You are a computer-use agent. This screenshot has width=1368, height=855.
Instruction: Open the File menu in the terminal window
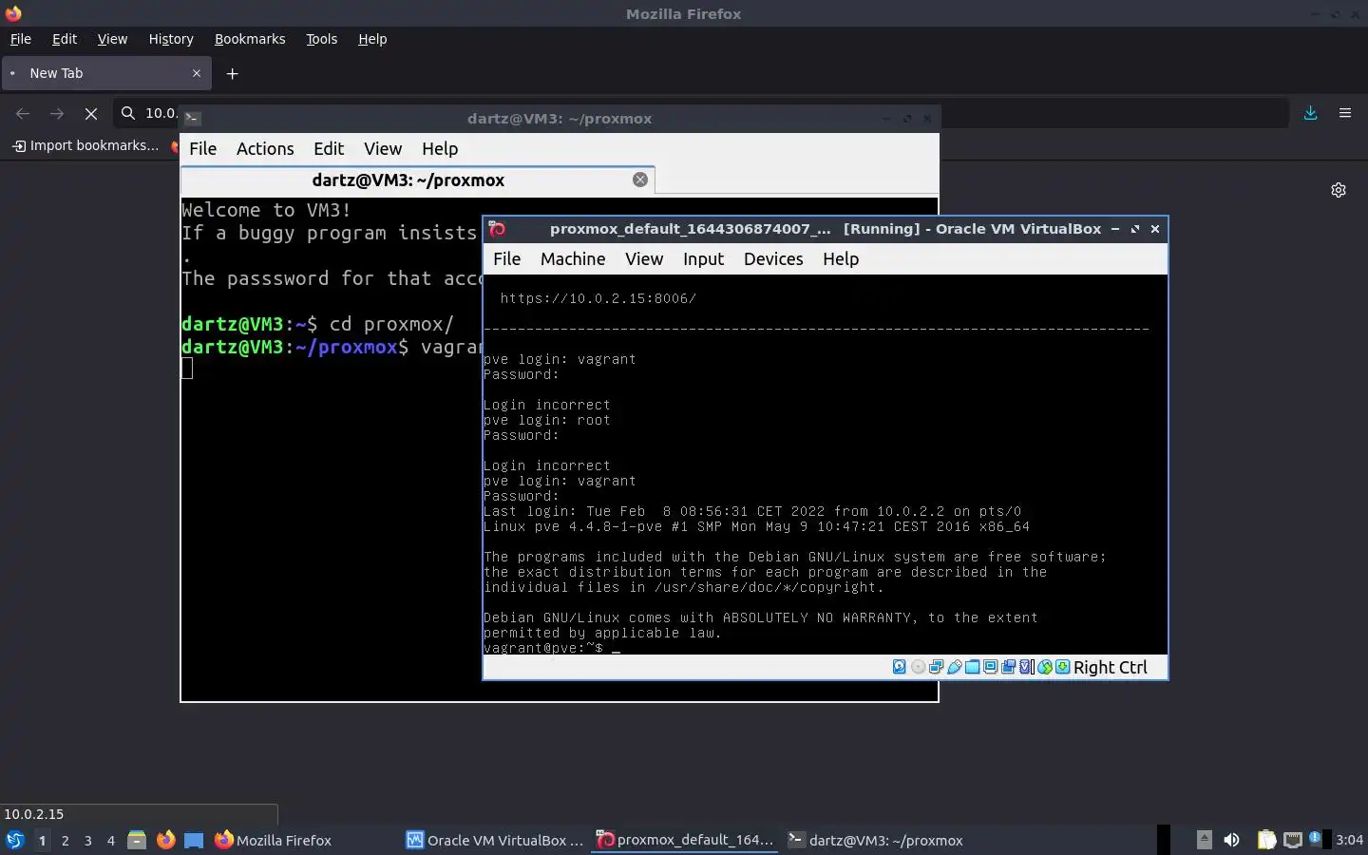click(x=202, y=148)
